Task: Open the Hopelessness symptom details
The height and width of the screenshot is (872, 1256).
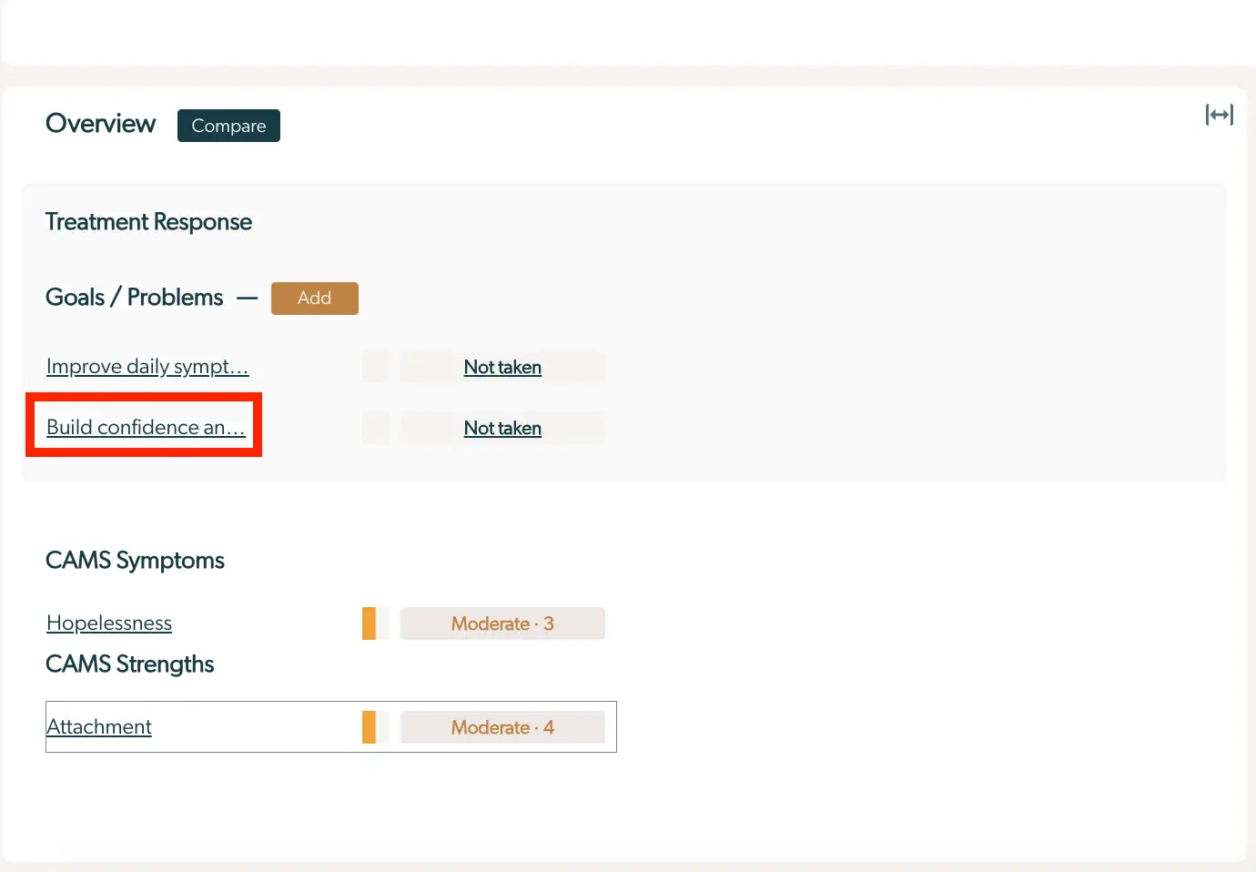Action: point(108,624)
